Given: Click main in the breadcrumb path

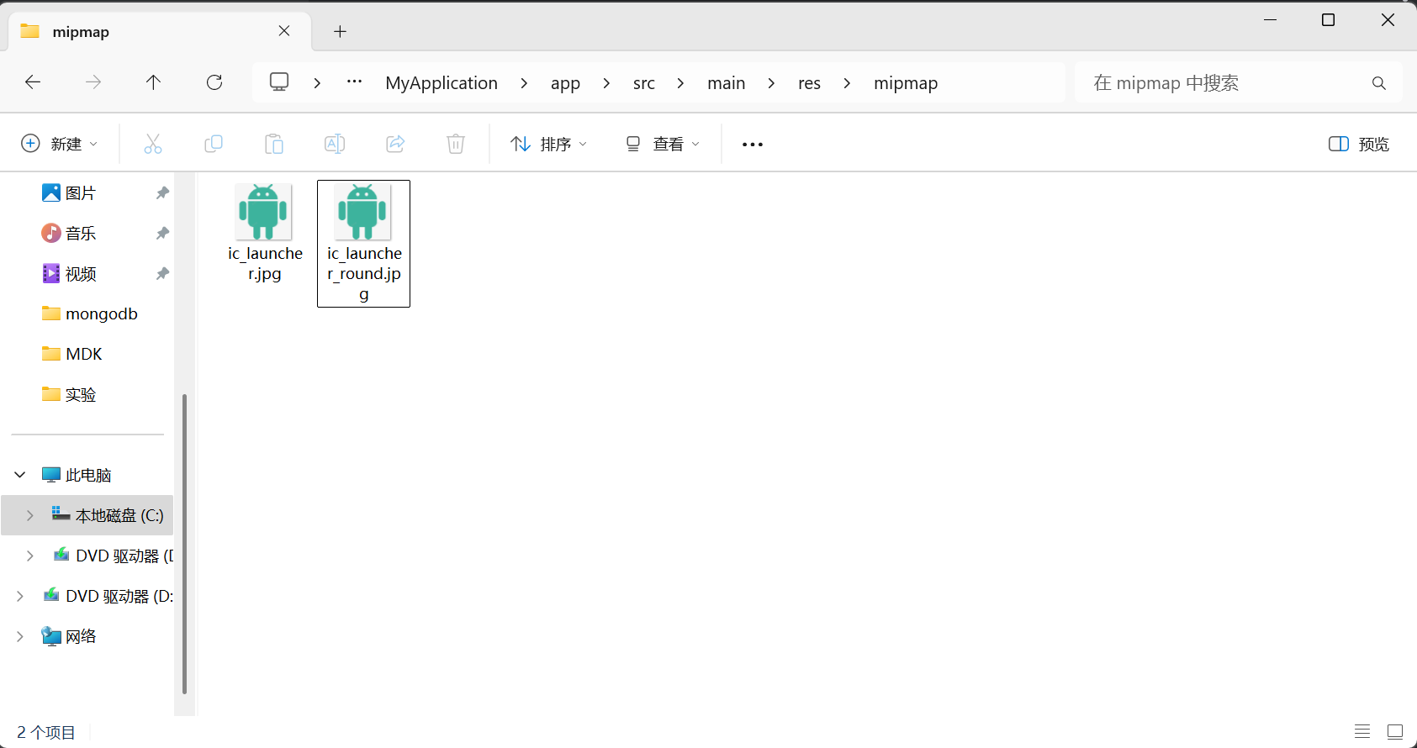Looking at the screenshot, I should tap(727, 82).
